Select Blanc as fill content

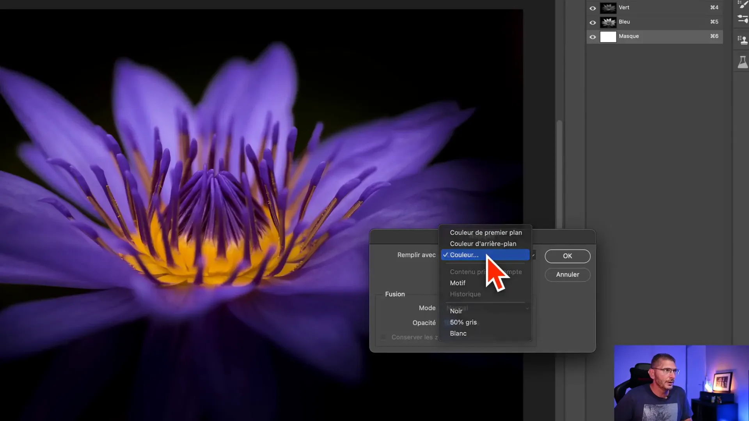pos(486,334)
